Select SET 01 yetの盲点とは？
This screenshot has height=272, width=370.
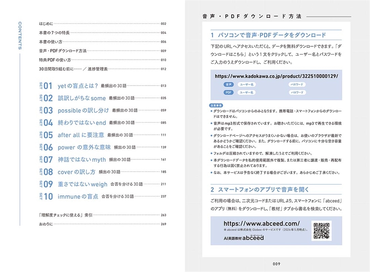coord(102,86)
